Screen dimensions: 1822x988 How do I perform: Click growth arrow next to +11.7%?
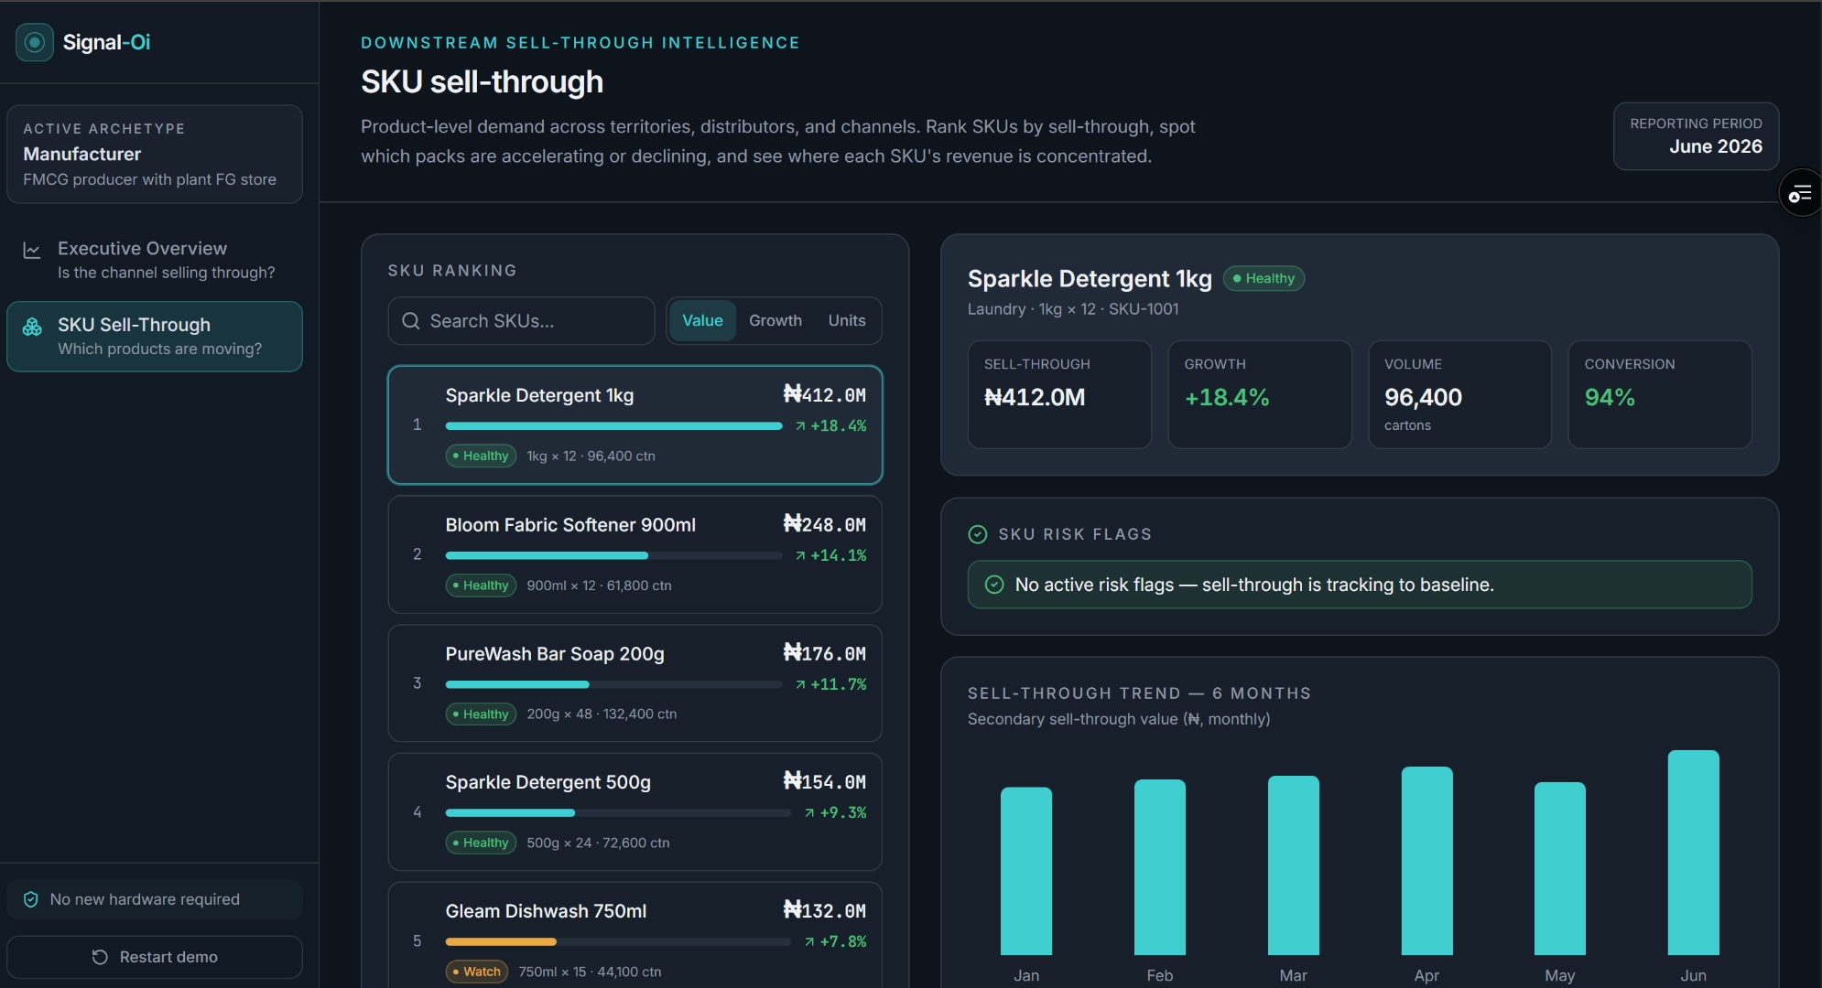tap(801, 684)
